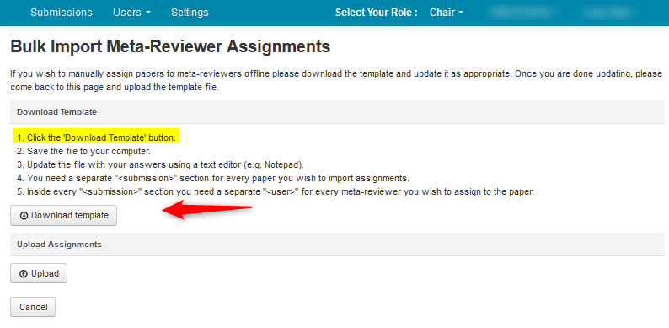Click the Download template button

coord(63,216)
